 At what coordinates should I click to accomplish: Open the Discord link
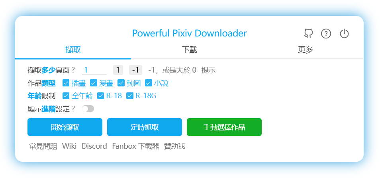[94, 146]
